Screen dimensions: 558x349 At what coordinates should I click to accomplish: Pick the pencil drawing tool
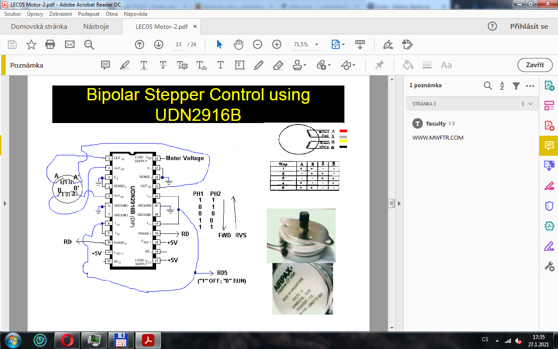coord(259,65)
